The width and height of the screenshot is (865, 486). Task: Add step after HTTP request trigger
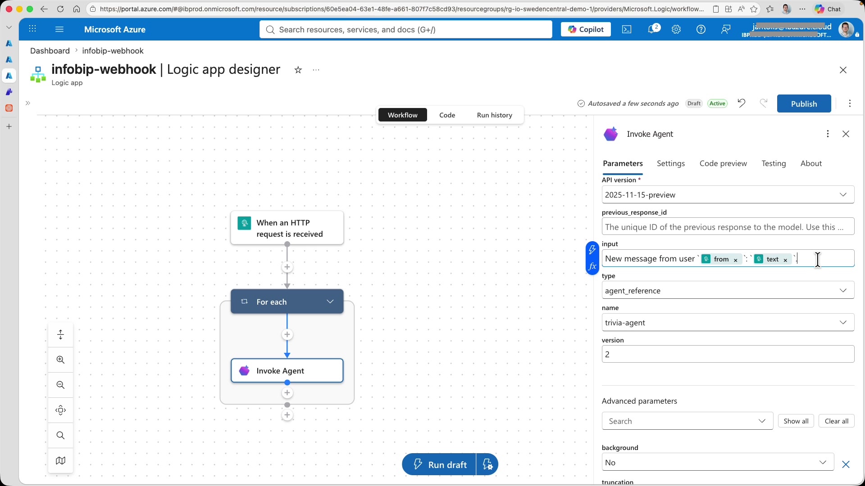click(287, 267)
